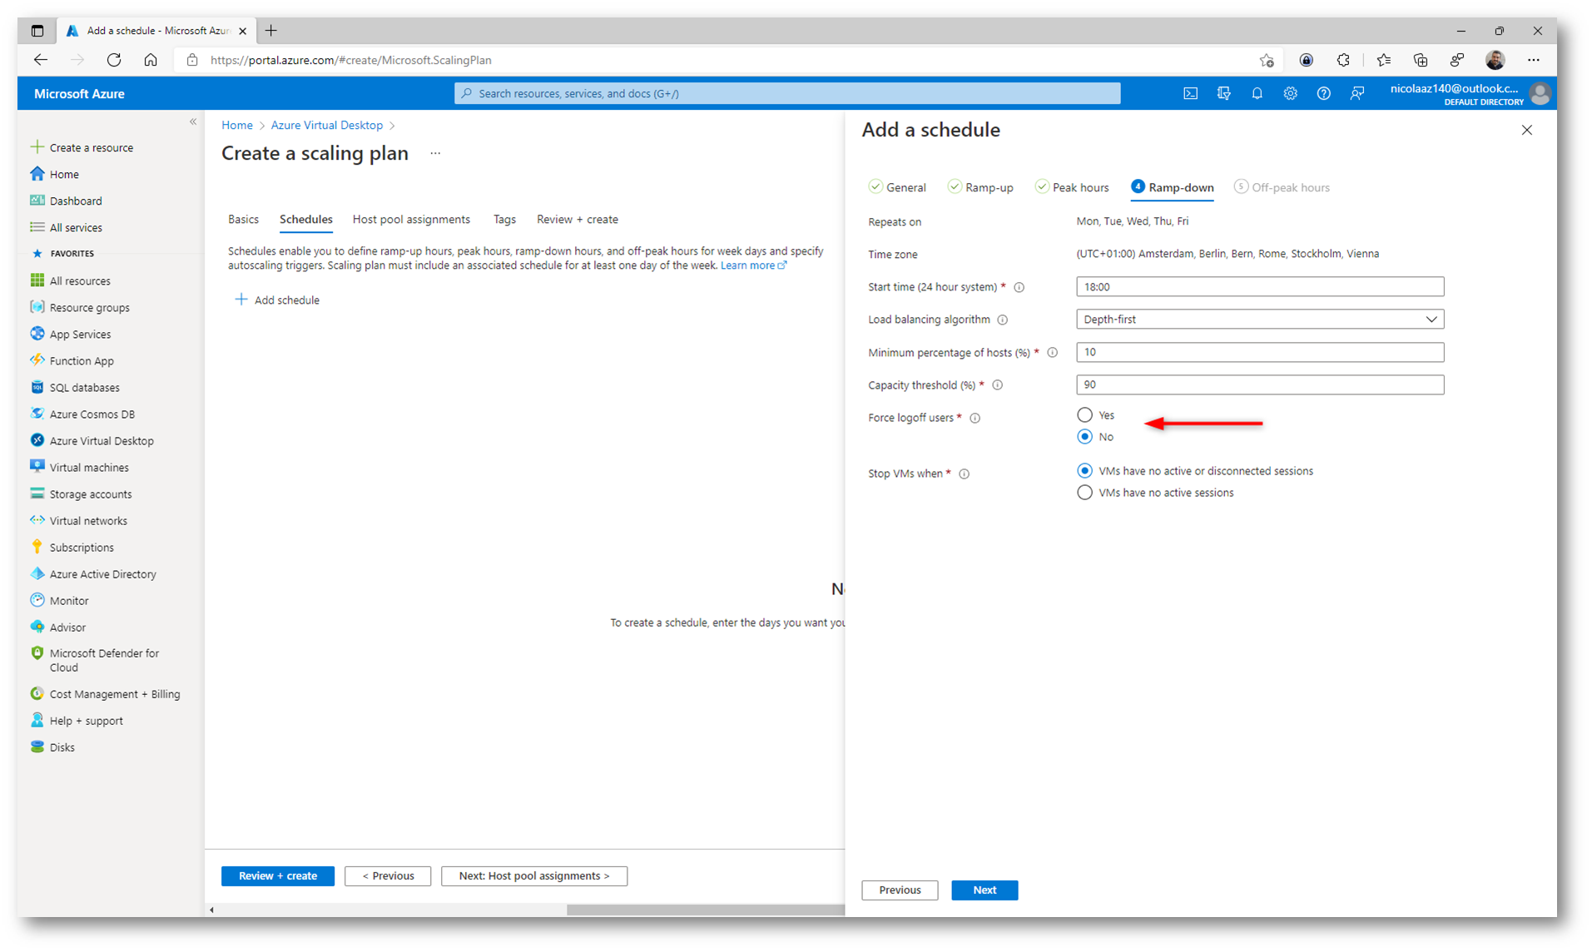This screenshot has width=1592, height=952.
Task: Collapse the left sidebar with double chevron
Action: click(x=193, y=121)
